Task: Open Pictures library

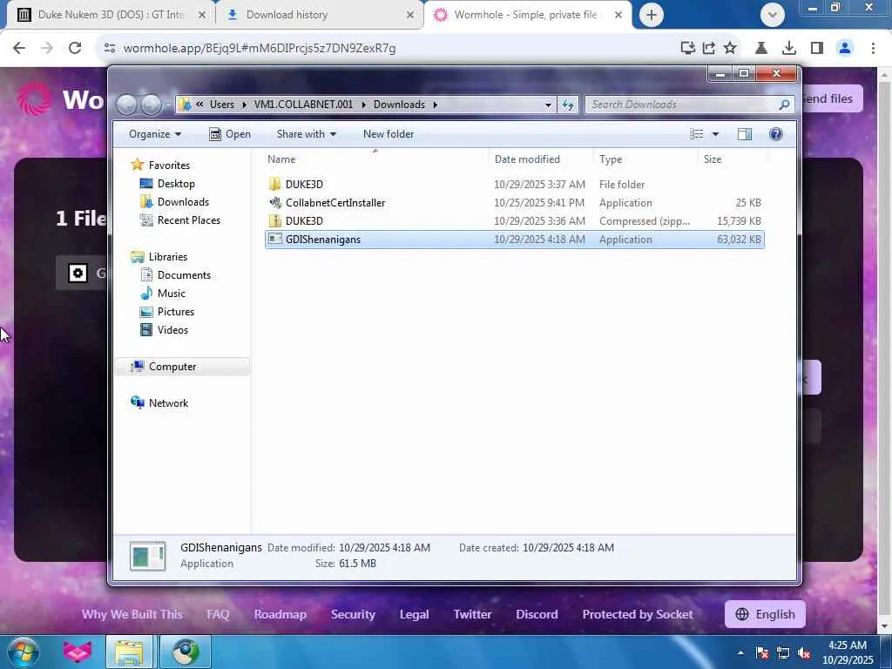Action: point(176,312)
